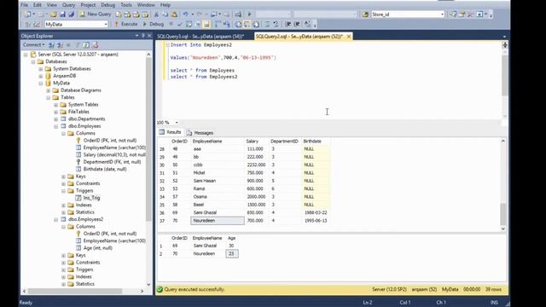This screenshot has width=546, height=307.
Task: Click the Salary value 2000.000
Action: [255, 197]
